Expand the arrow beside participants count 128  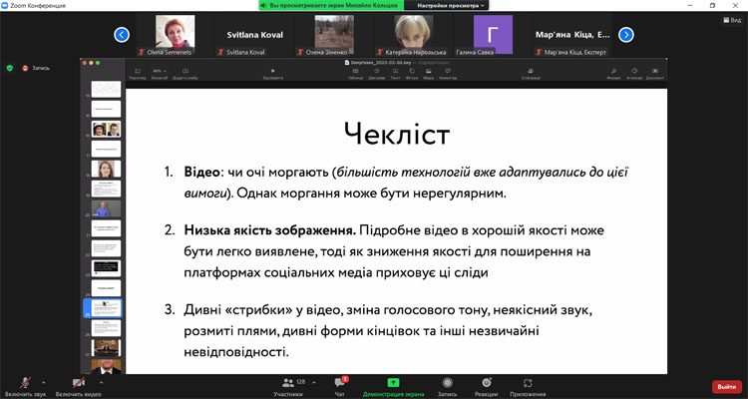point(313,382)
